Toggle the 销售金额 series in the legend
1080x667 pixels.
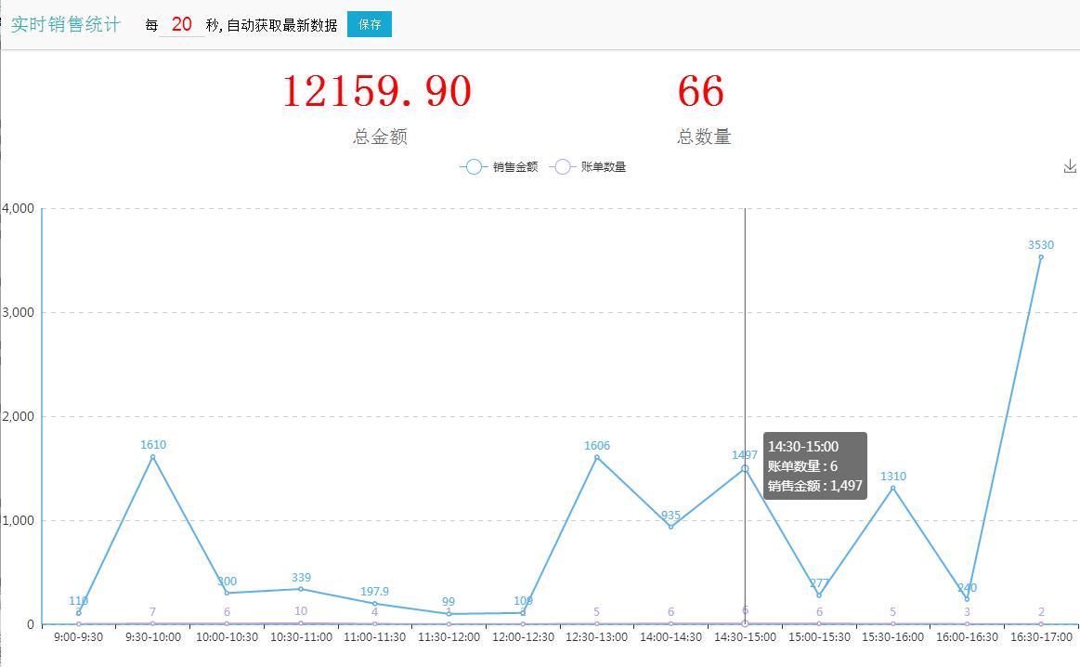pyautogui.click(x=499, y=167)
